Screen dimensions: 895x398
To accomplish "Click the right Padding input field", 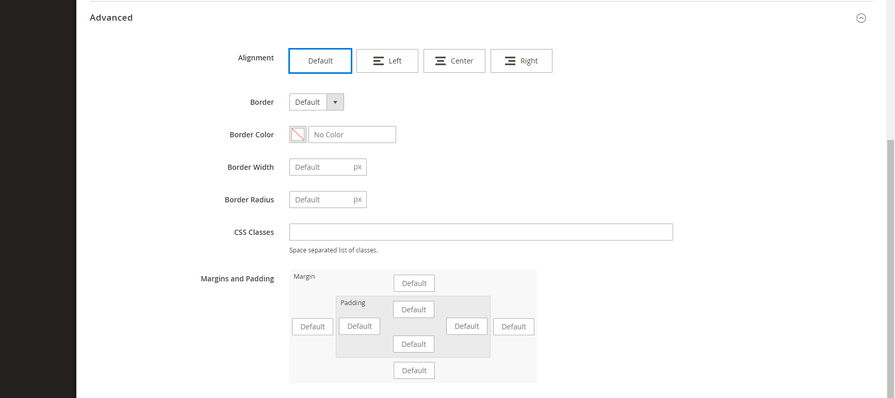I will coord(467,326).
